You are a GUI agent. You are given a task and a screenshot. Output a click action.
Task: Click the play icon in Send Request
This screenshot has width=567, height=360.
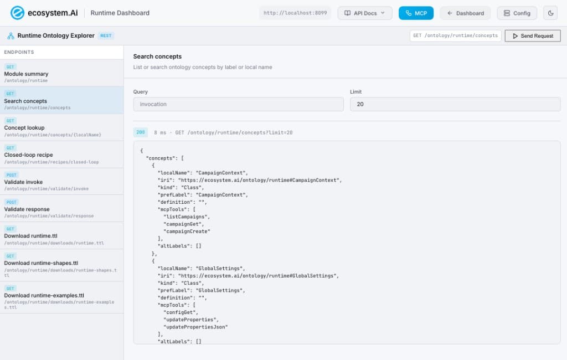pyautogui.click(x=516, y=36)
